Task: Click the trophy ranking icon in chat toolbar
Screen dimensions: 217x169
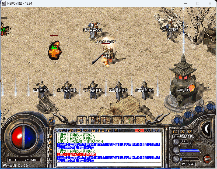Action: (x=108, y=131)
